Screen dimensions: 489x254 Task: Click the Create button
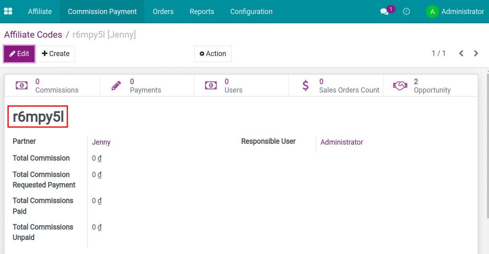click(x=56, y=53)
